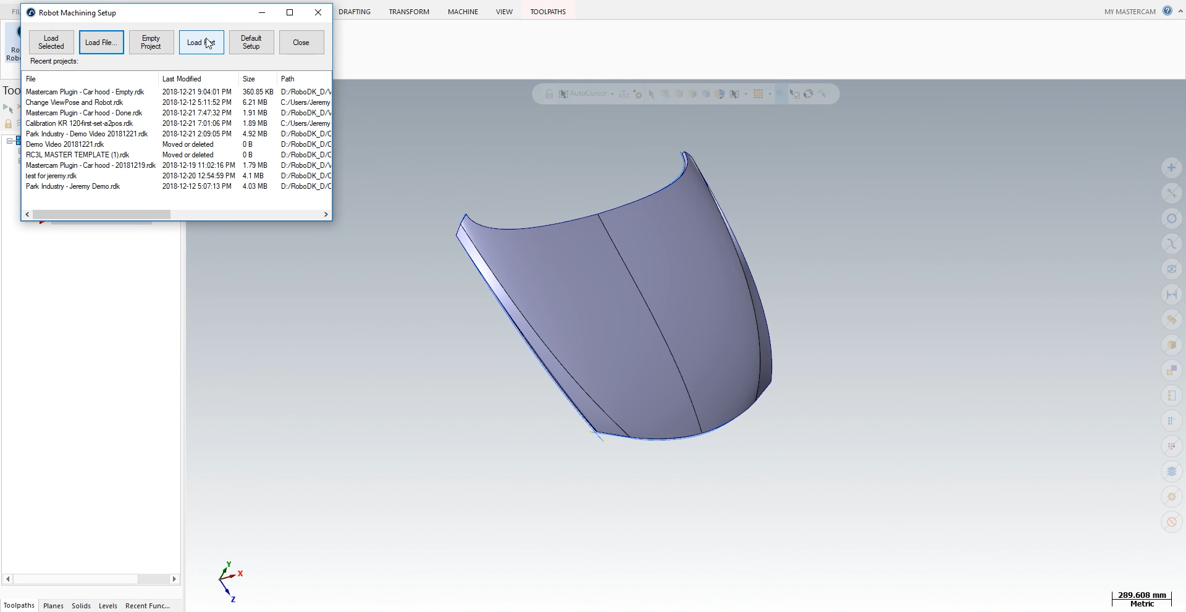Click the solid box icon on right
1186x612 pixels.
click(1171, 345)
